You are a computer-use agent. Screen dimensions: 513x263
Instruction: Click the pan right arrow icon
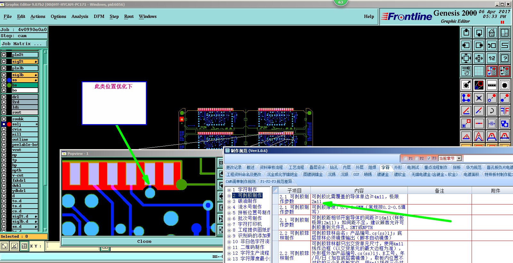479,45
